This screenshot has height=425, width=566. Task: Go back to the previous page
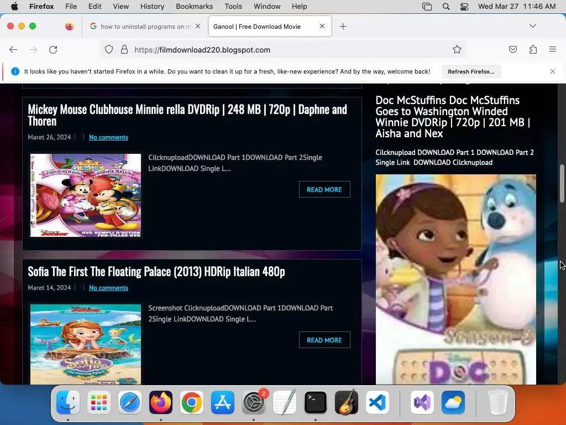[x=13, y=50]
